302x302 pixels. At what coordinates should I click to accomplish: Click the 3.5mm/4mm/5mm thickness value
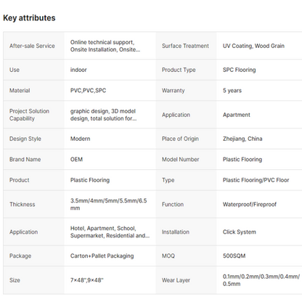109,204
